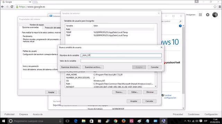Switch to the Opciones avanzadas tab
This screenshot has height=124, width=222.
pos(30,28)
